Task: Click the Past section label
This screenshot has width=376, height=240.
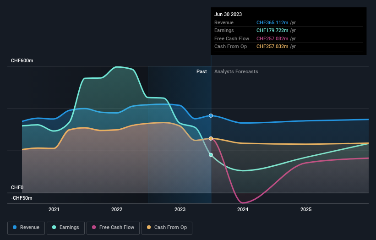Action: pyautogui.click(x=202, y=72)
